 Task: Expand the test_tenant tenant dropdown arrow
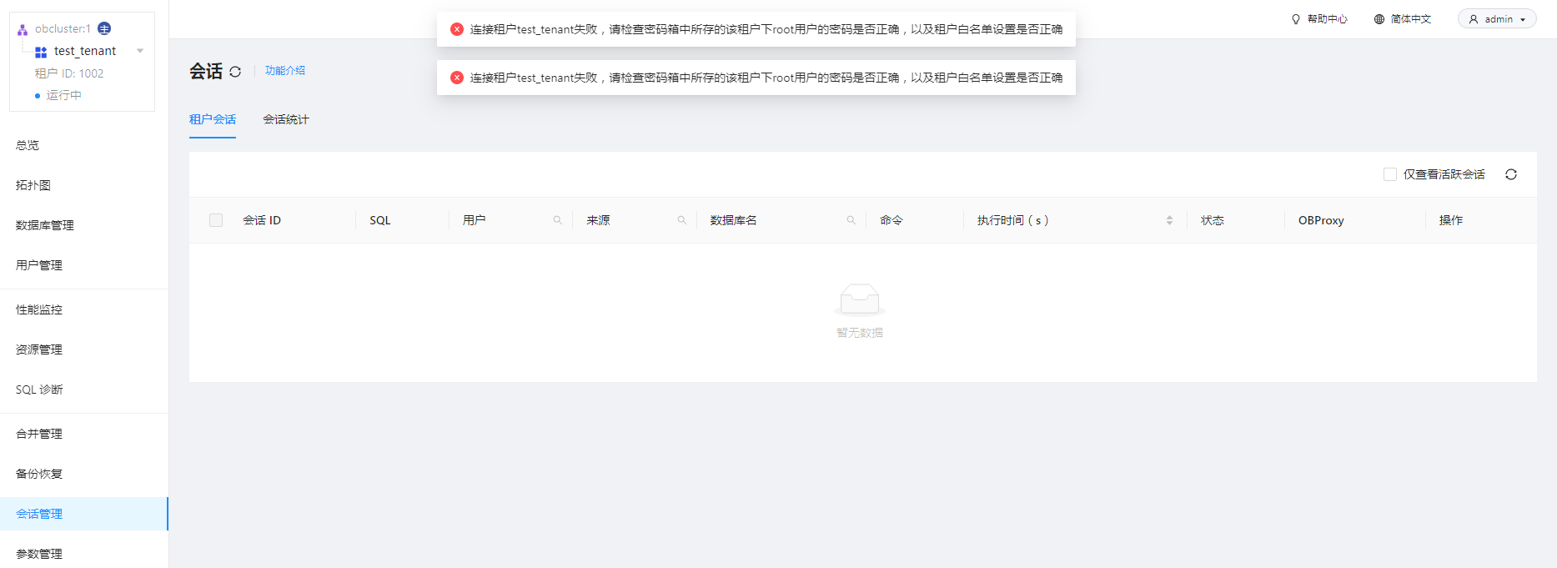coord(140,51)
